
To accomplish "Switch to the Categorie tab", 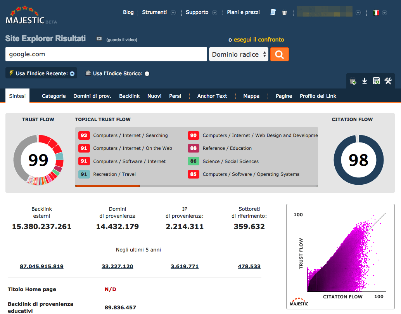I will 54,96.
